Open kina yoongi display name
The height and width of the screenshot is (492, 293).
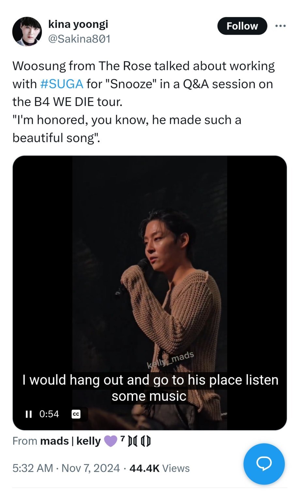pyautogui.click(x=78, y=24)
